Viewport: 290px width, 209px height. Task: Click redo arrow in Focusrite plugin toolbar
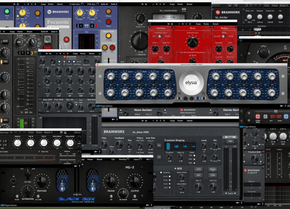18,4
